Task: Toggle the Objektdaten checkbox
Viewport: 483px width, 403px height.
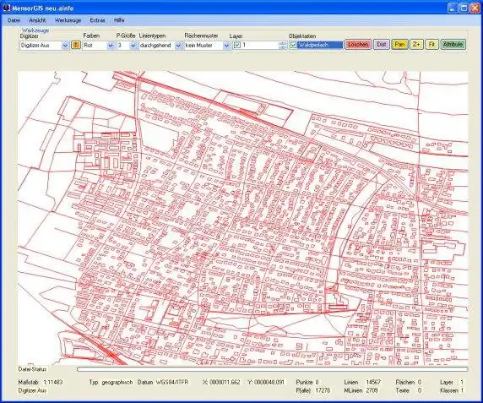Action: [293, 45]
